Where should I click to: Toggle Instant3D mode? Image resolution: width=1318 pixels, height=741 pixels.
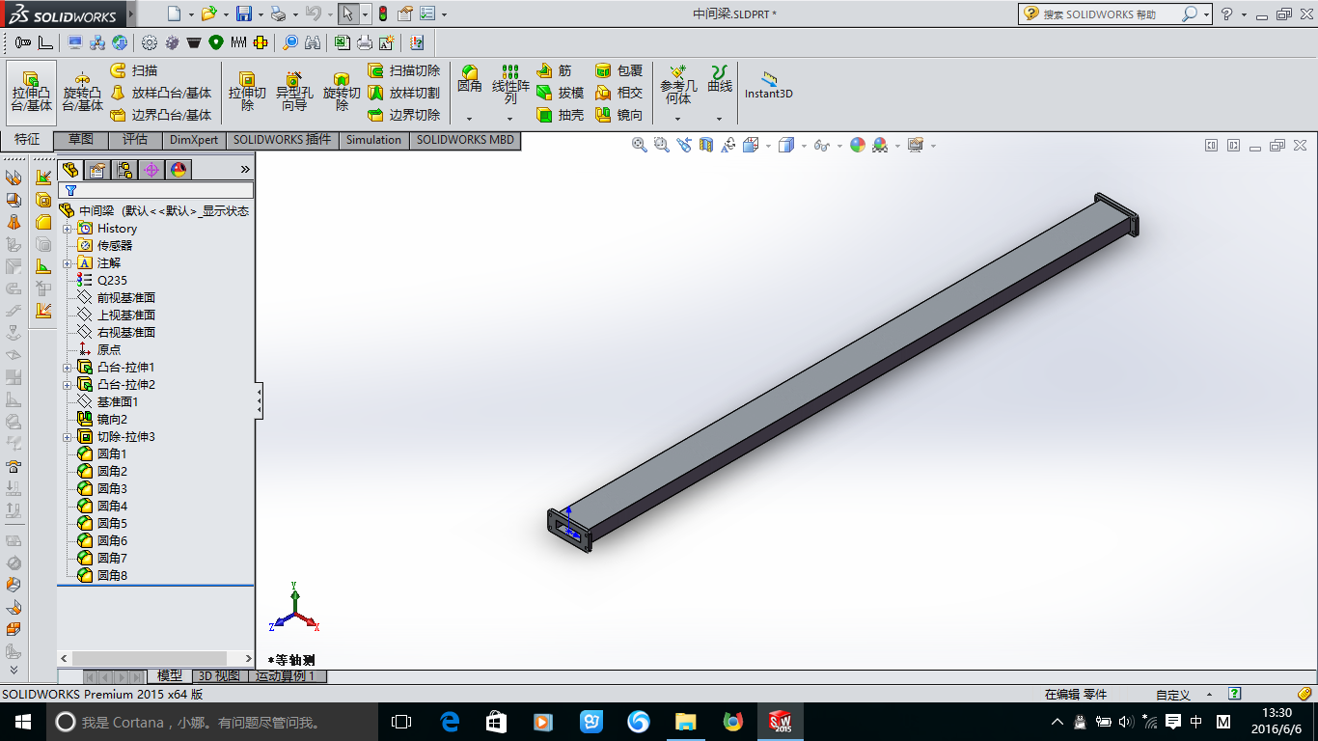[x=769, y=85]
